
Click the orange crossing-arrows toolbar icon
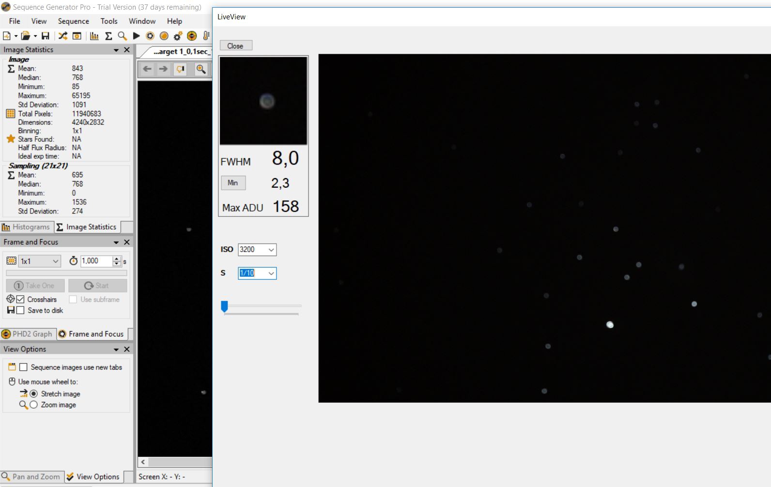point(63,36)
